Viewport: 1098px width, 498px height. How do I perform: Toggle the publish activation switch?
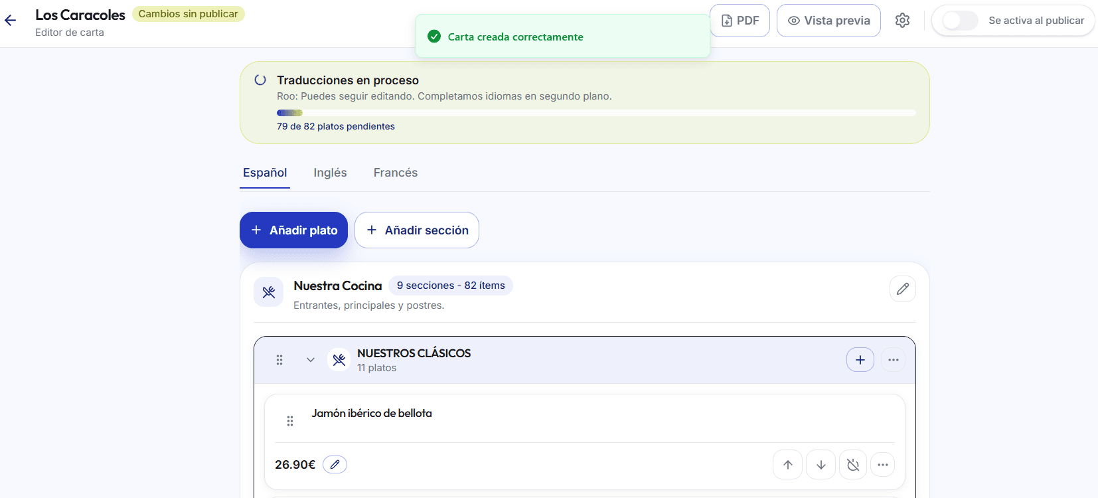[x=960, y=21]
